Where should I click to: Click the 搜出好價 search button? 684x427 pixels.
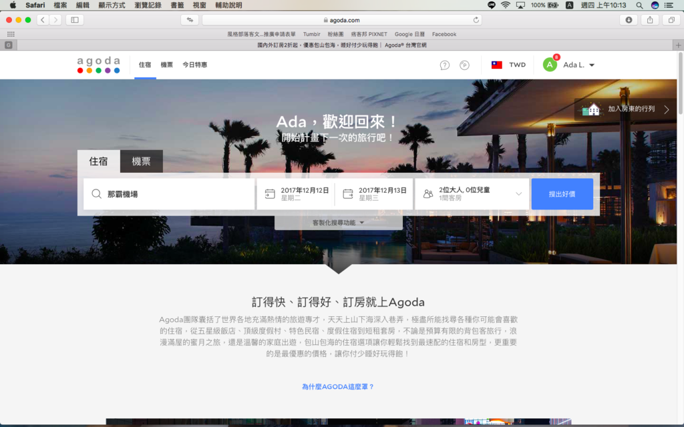click(x=562, y=194)
